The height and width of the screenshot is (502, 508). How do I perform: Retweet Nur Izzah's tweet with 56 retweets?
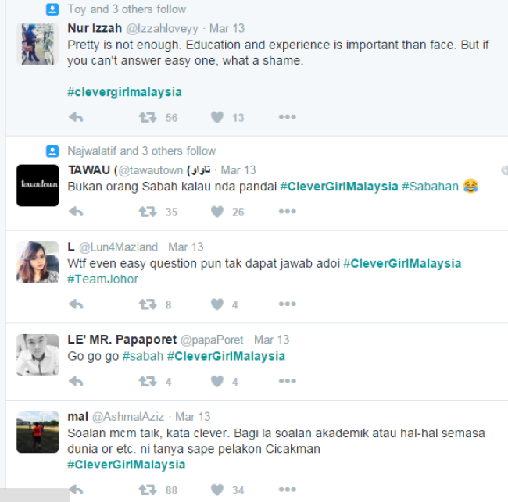click(x=148, y=117)
